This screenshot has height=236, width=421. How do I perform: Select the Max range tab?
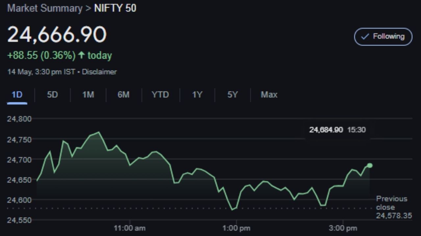pos(269,95)
